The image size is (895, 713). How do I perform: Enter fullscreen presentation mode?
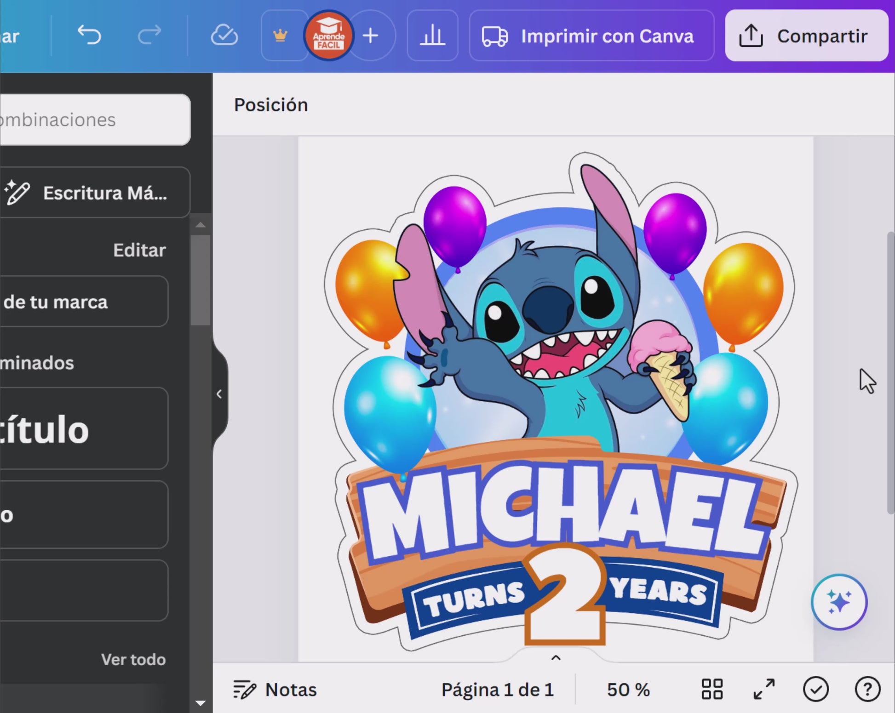click(x=764, y=689)
